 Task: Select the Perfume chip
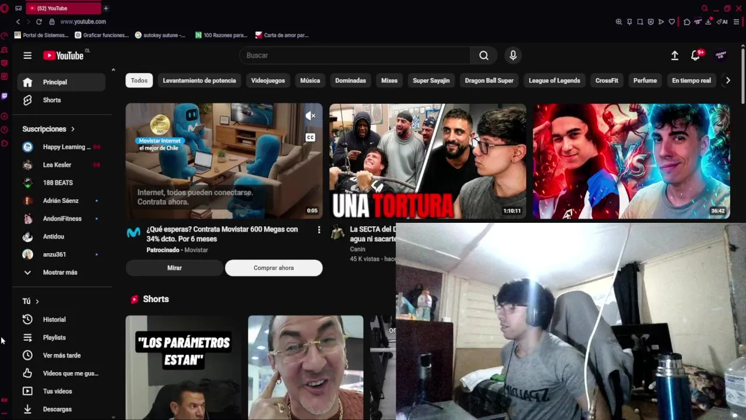coord(645,80)
